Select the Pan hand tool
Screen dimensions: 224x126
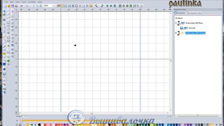point(4,28)
